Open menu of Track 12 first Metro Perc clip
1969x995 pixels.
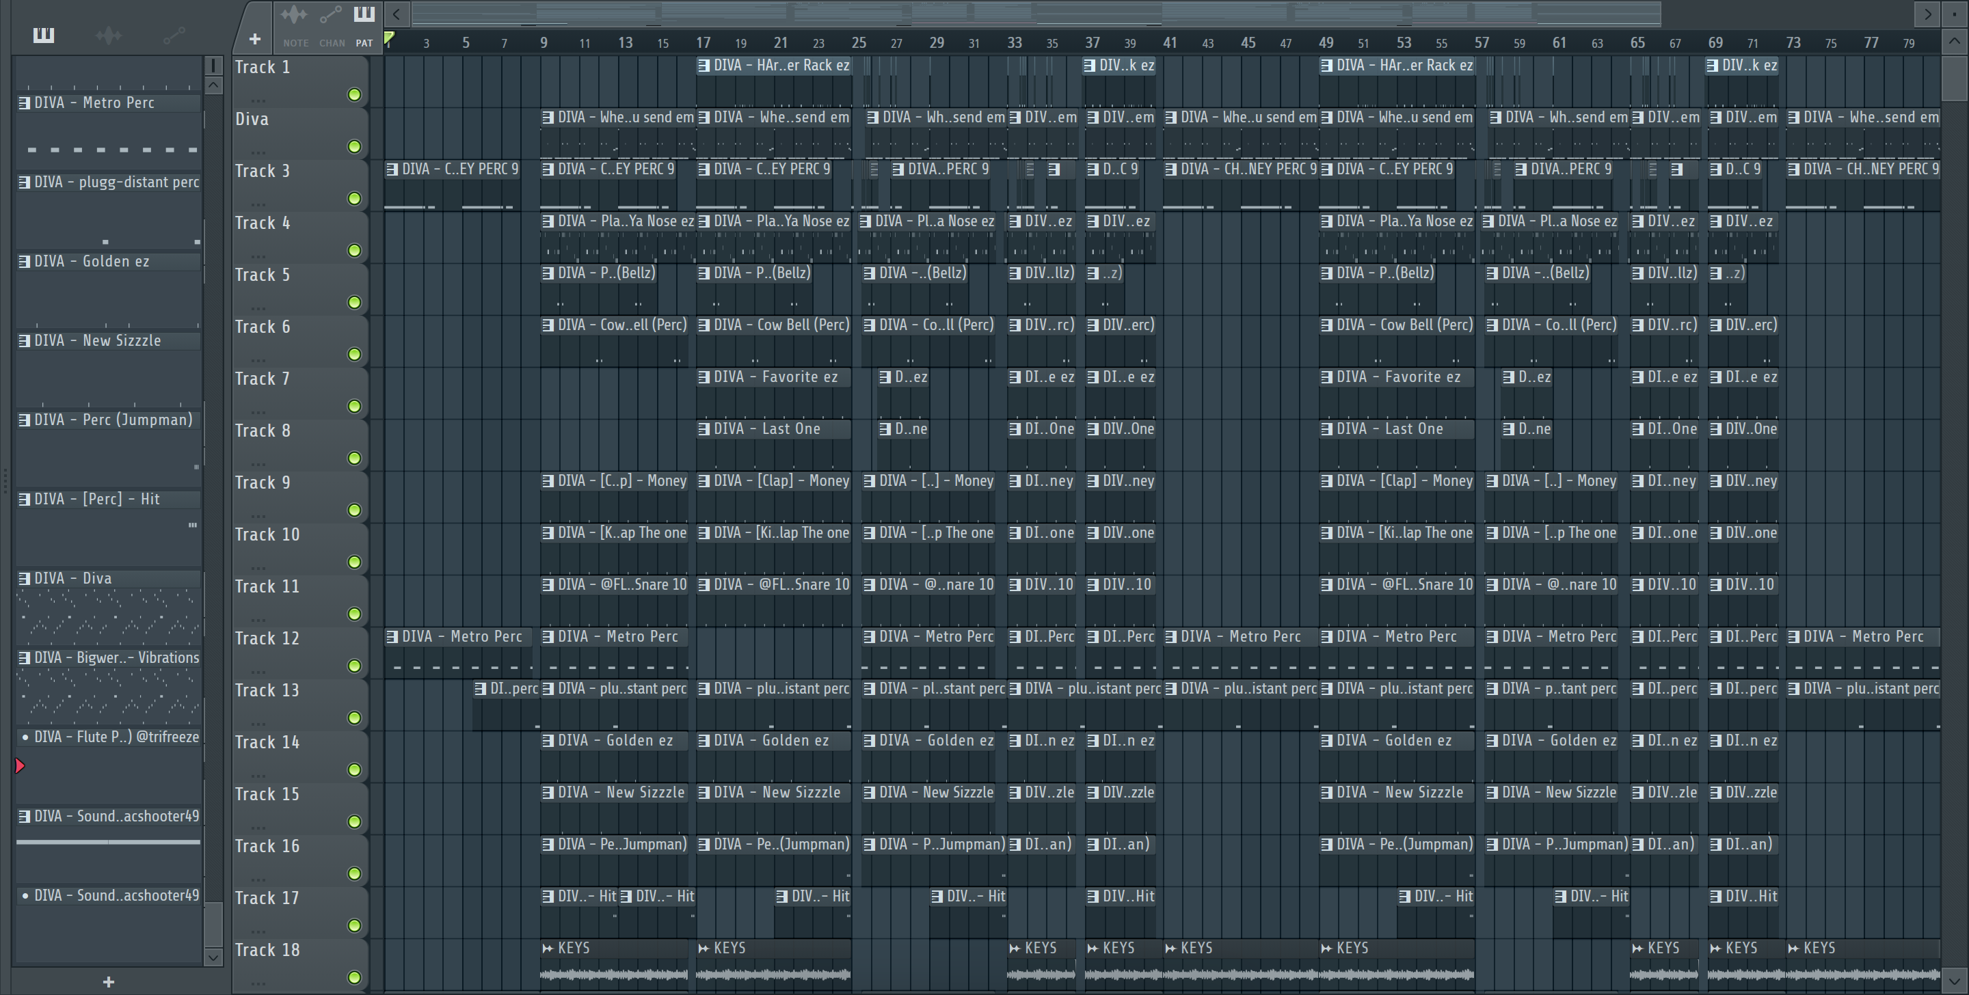click(x=392, y=638)
